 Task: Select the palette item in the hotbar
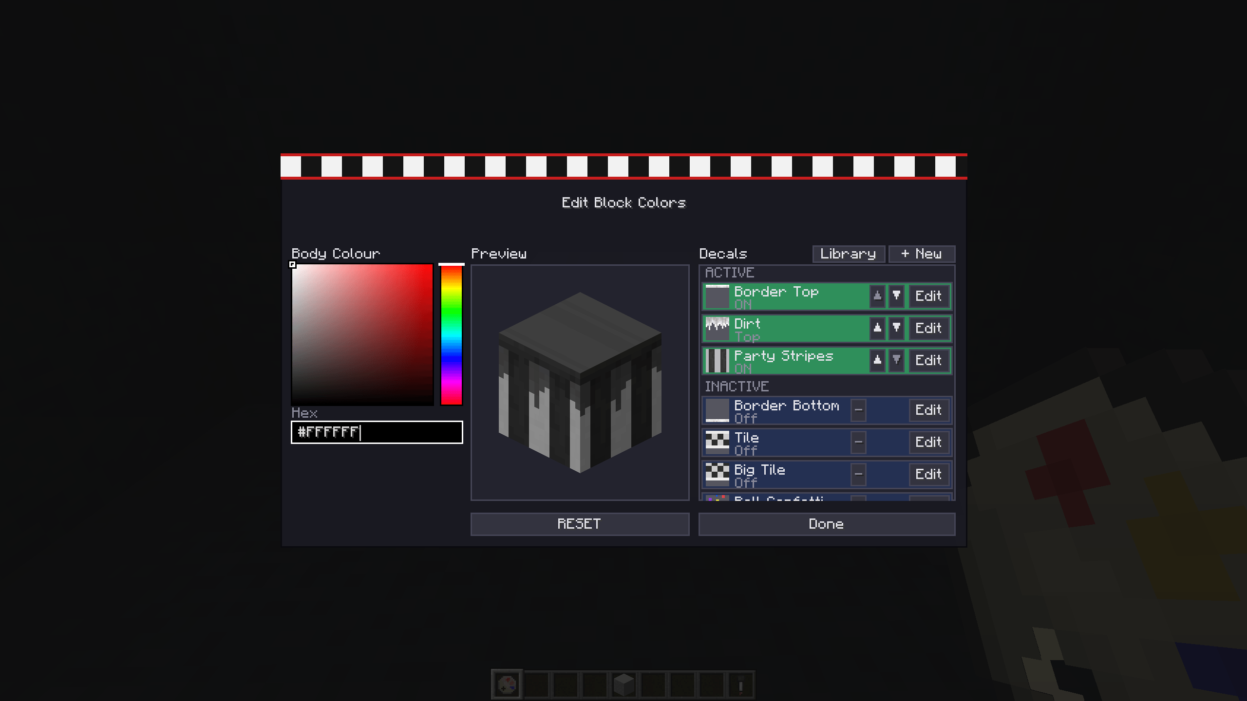tap(507, 685)
